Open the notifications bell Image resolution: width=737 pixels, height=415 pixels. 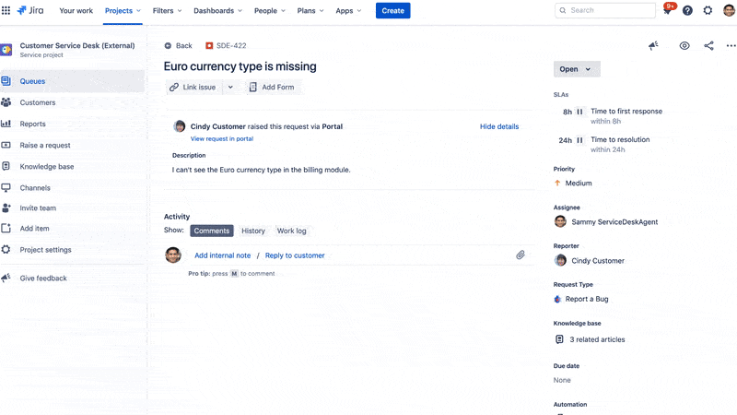click(x=668, y=10)
